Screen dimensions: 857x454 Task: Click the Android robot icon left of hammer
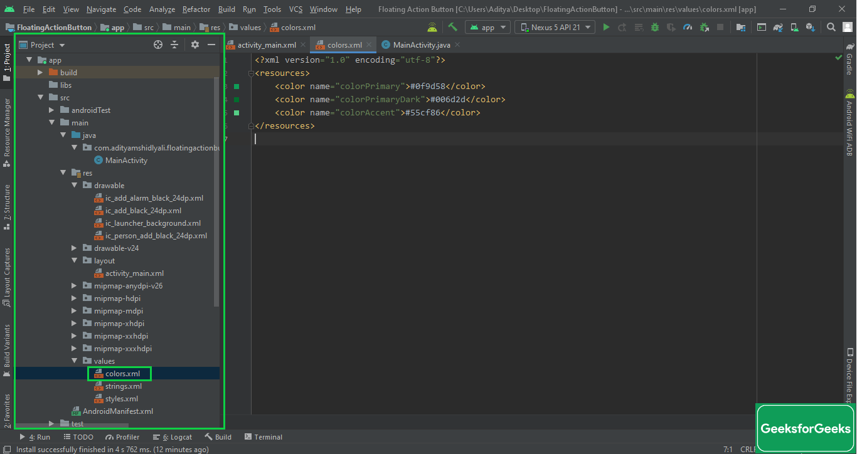[x=432, y=27]
